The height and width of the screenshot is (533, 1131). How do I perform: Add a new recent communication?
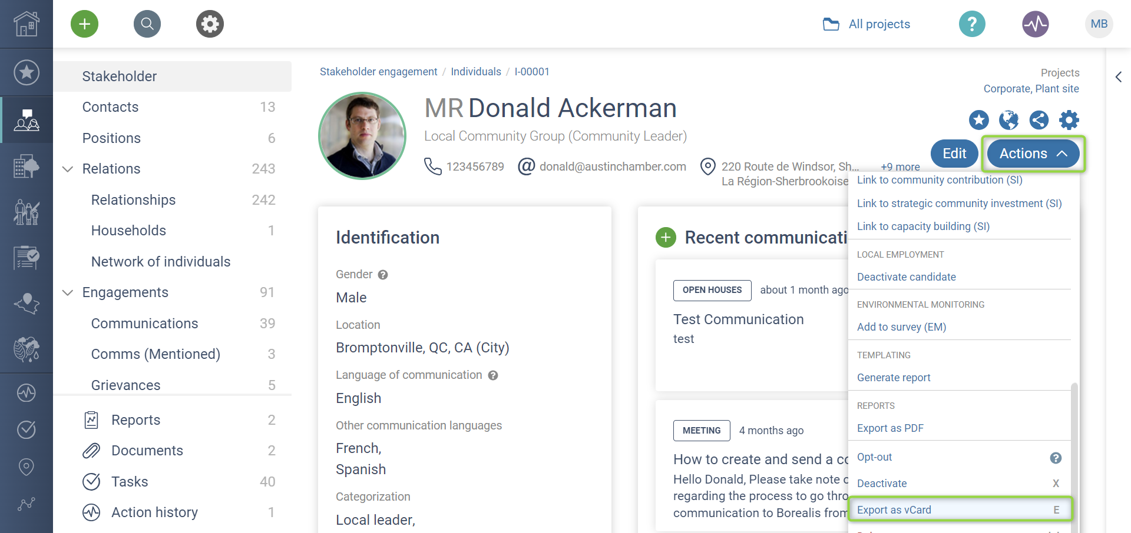point(666,238)
